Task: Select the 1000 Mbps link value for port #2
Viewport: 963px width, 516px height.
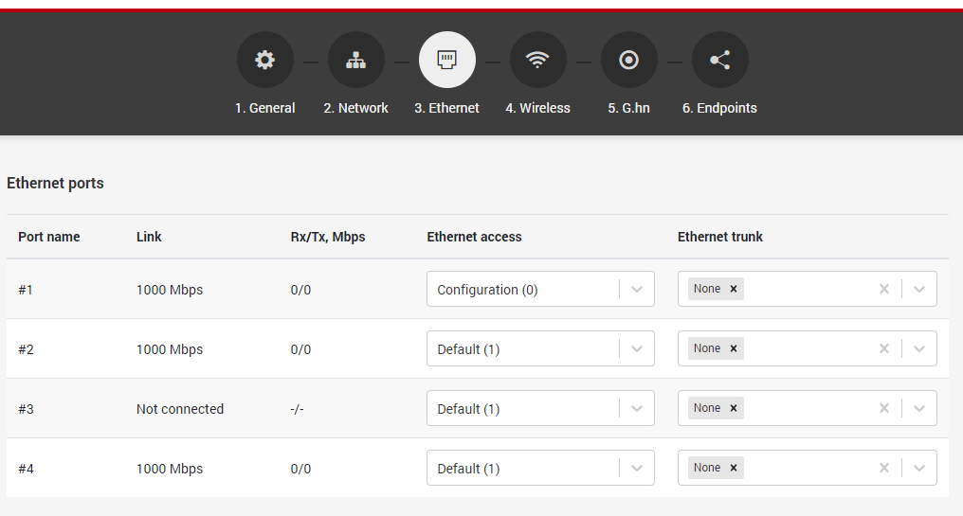Action: click(x=170, y=349)
